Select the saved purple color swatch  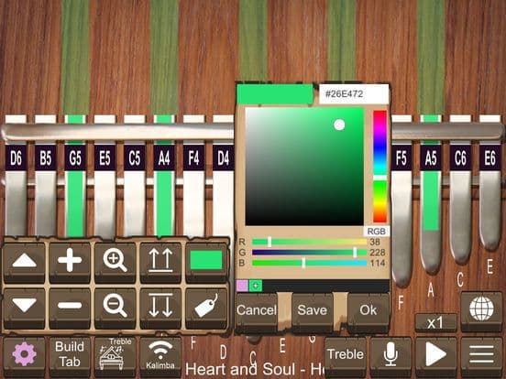point(242,286)
